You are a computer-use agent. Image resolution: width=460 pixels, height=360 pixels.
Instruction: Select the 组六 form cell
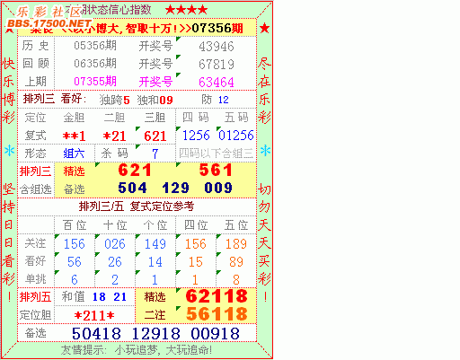point(74,154)
